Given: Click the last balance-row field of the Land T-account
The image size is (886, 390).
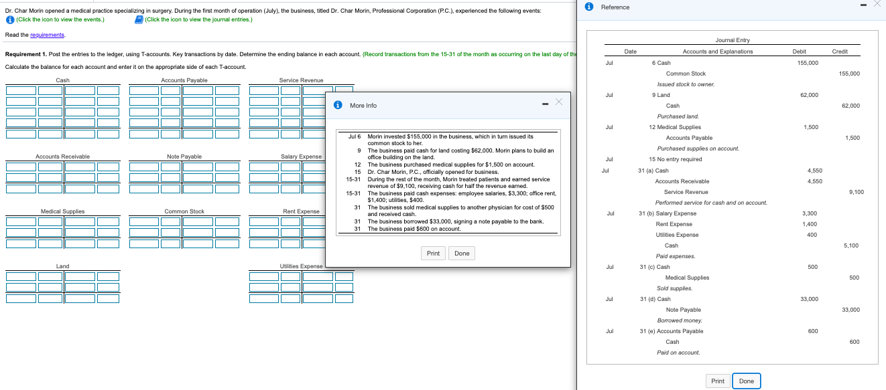Looking at the screenshot, I should click(107, 298).
